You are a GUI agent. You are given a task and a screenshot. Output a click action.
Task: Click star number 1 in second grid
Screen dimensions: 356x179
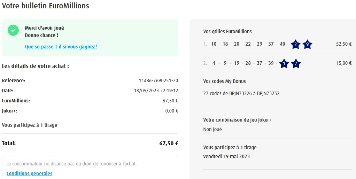click(284, 63)
